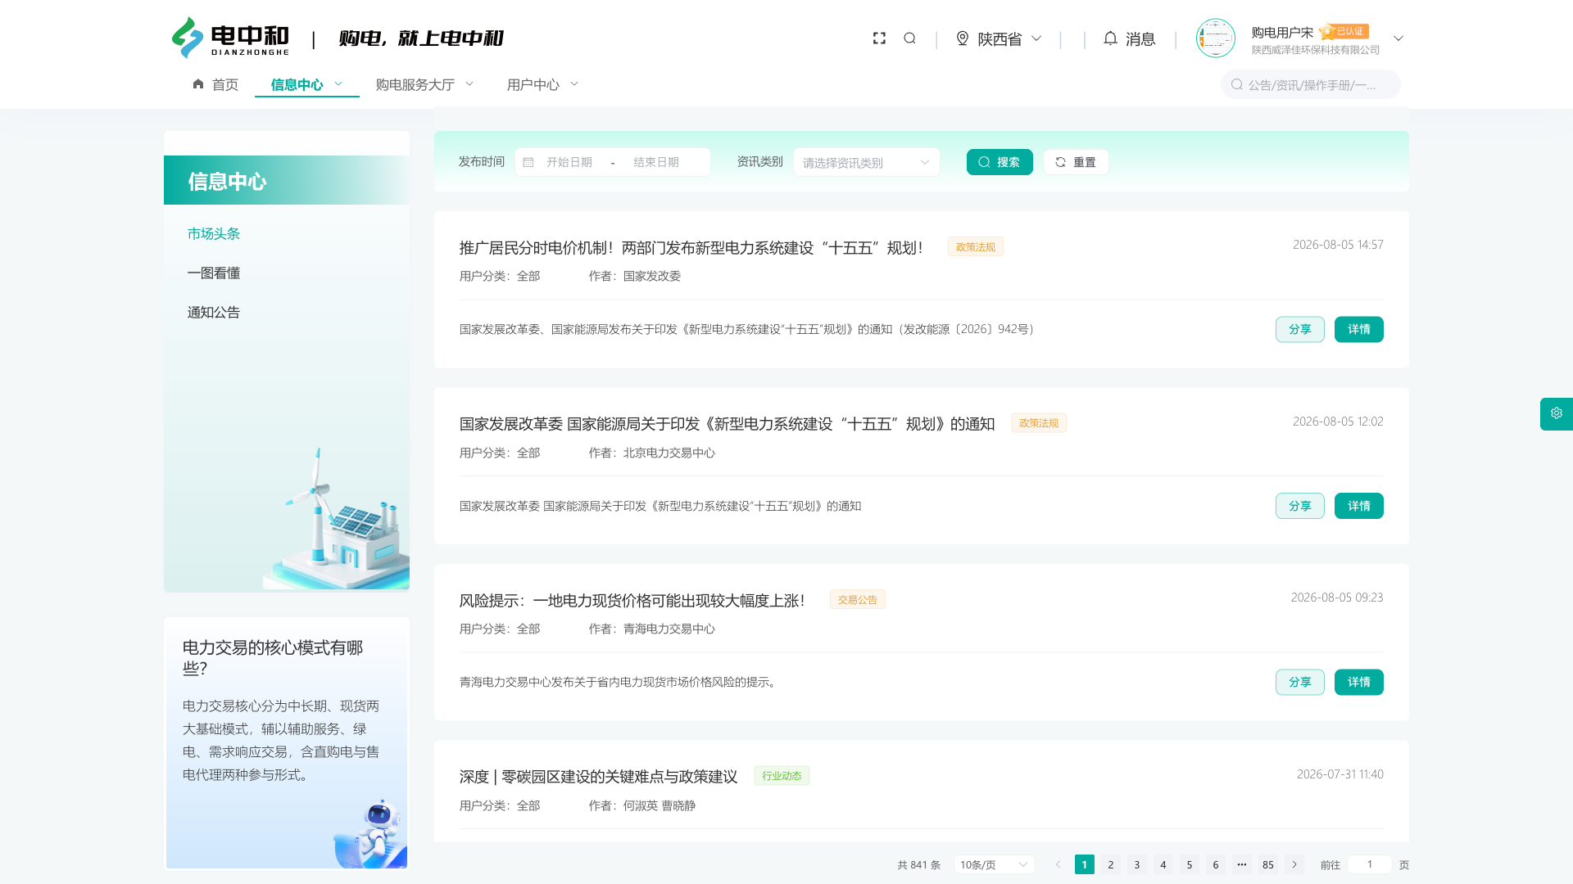Click 分享 for 风险提示 article
This screenshot has height=884, width=1573.
1300,682
